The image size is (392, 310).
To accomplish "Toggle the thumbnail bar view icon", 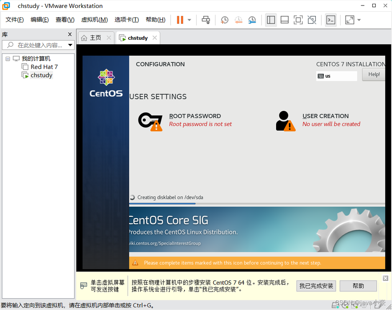I will pyautogui.click(x=284, y=20).
